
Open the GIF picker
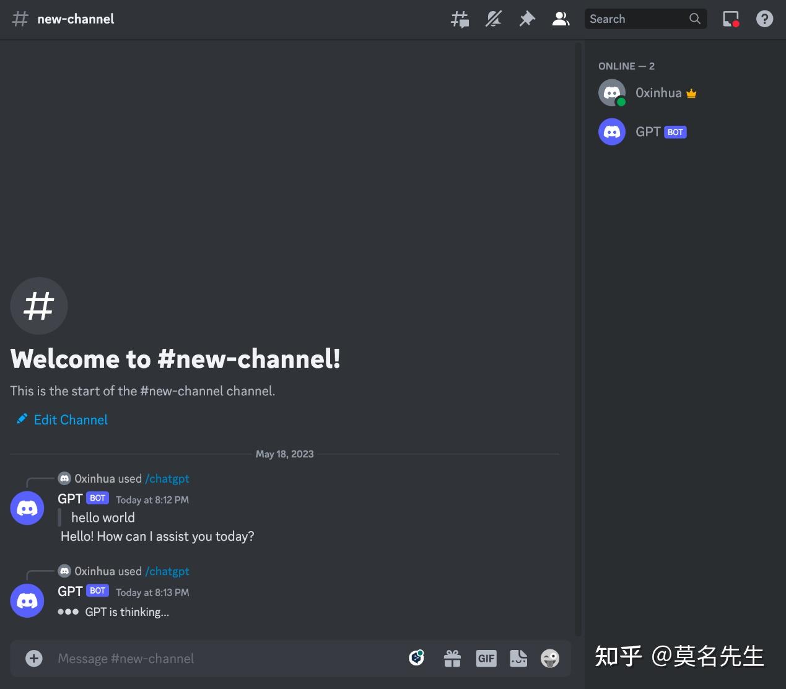(486, 658)
